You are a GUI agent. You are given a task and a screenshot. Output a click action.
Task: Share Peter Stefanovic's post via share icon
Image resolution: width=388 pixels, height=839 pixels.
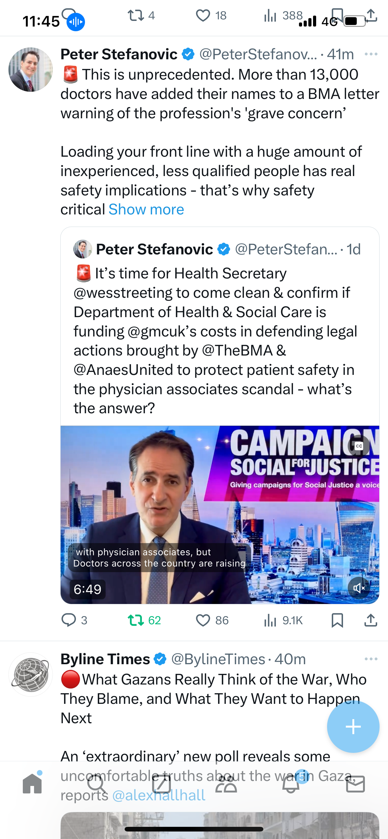pyautogui.click(x=371, y=620)
